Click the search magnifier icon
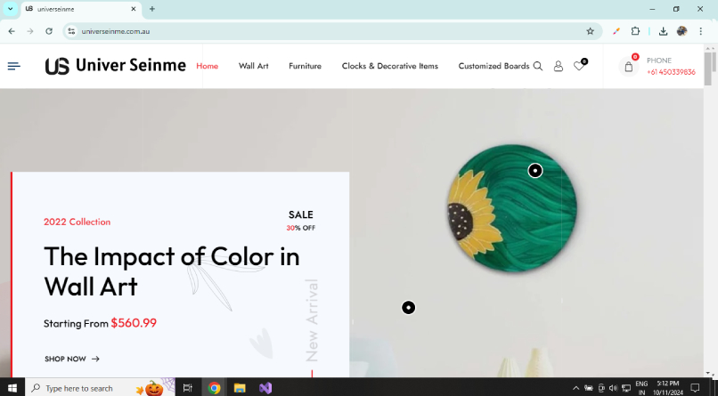This screenshot has width=718, height=396. [538, 67]
